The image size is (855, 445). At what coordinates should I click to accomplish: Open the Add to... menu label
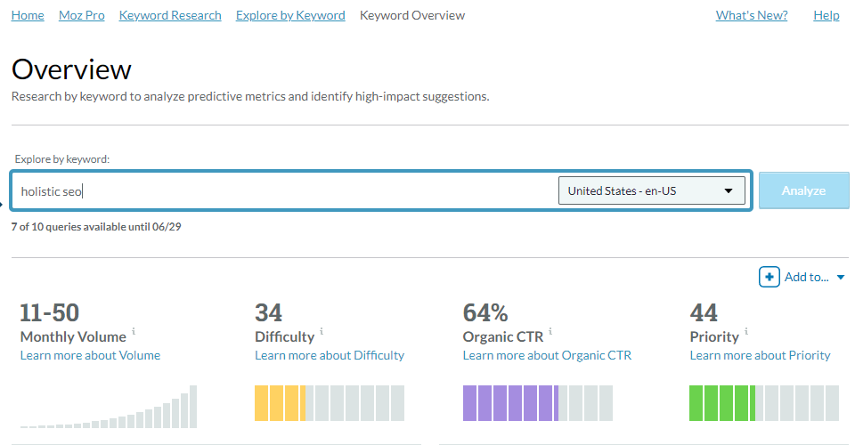[807, 277]
